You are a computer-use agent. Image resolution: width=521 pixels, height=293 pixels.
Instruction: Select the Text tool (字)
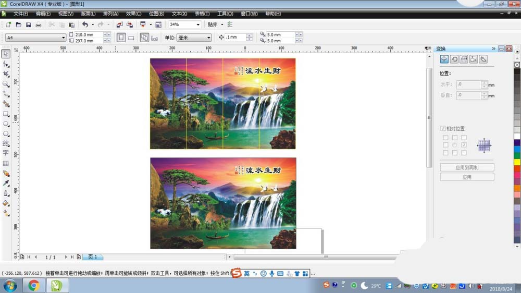pos(6,153)
